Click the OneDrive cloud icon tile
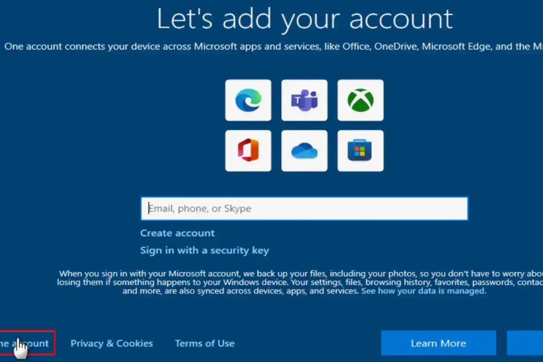543x362 pixels. click(x=304, y=151)
